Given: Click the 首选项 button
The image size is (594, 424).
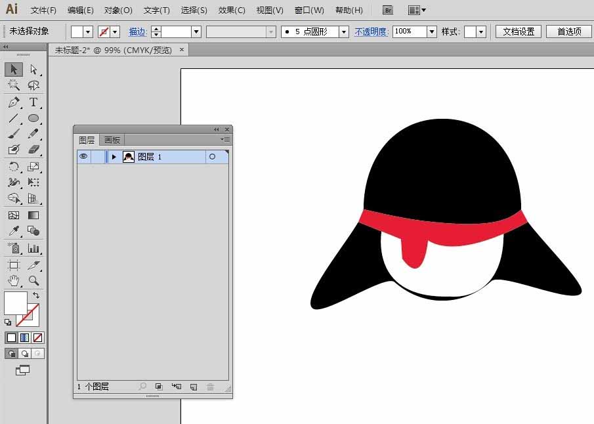Looking at the screenshot, I should click(x=569, y=32).
